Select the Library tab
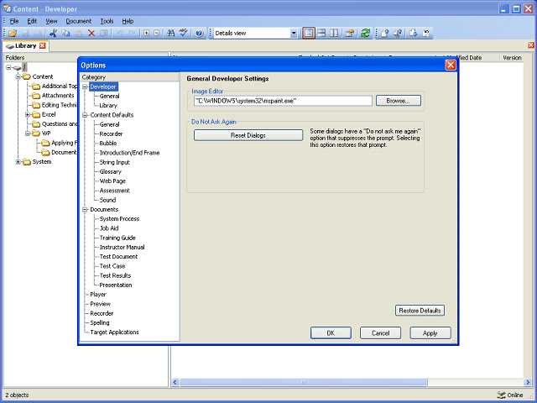This screenshot has height=403, width=537. point(26,45)
